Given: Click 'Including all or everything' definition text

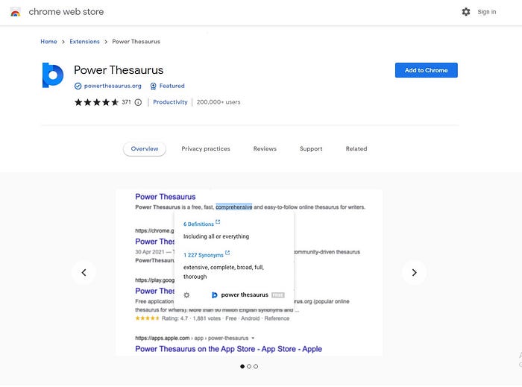Looking at the screenshot, I should (x=216, y=236).
